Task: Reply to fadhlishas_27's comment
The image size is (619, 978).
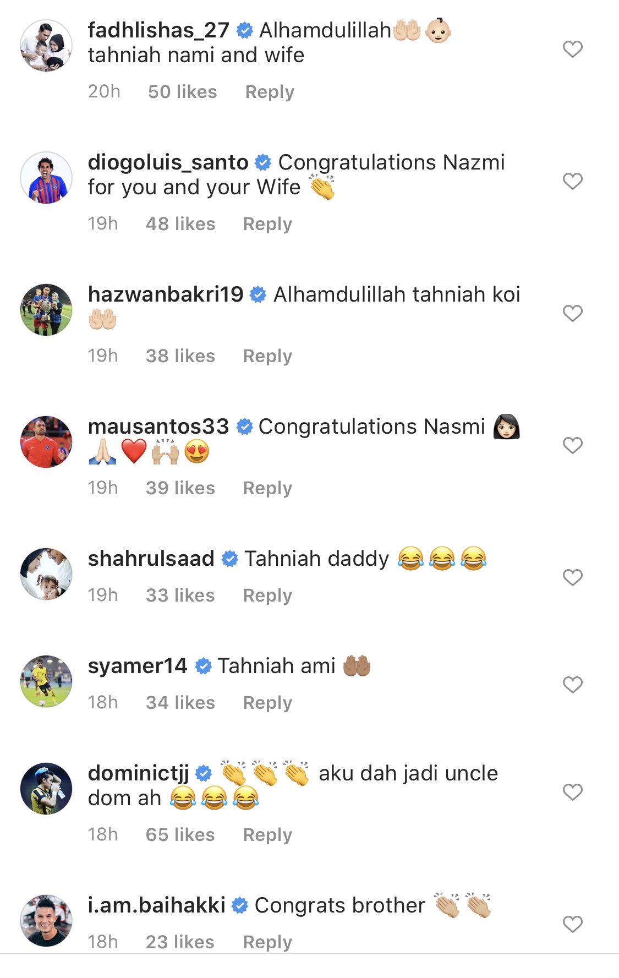Action: coord(270,92)
